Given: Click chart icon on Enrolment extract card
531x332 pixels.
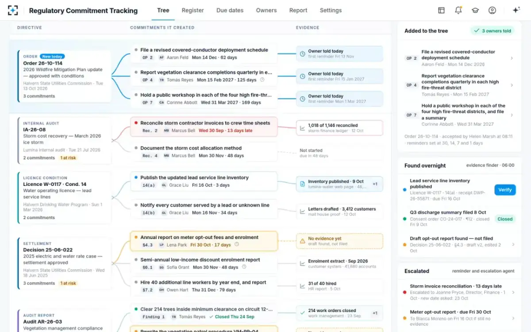Looking at the screenshot, I should (302, 264).
